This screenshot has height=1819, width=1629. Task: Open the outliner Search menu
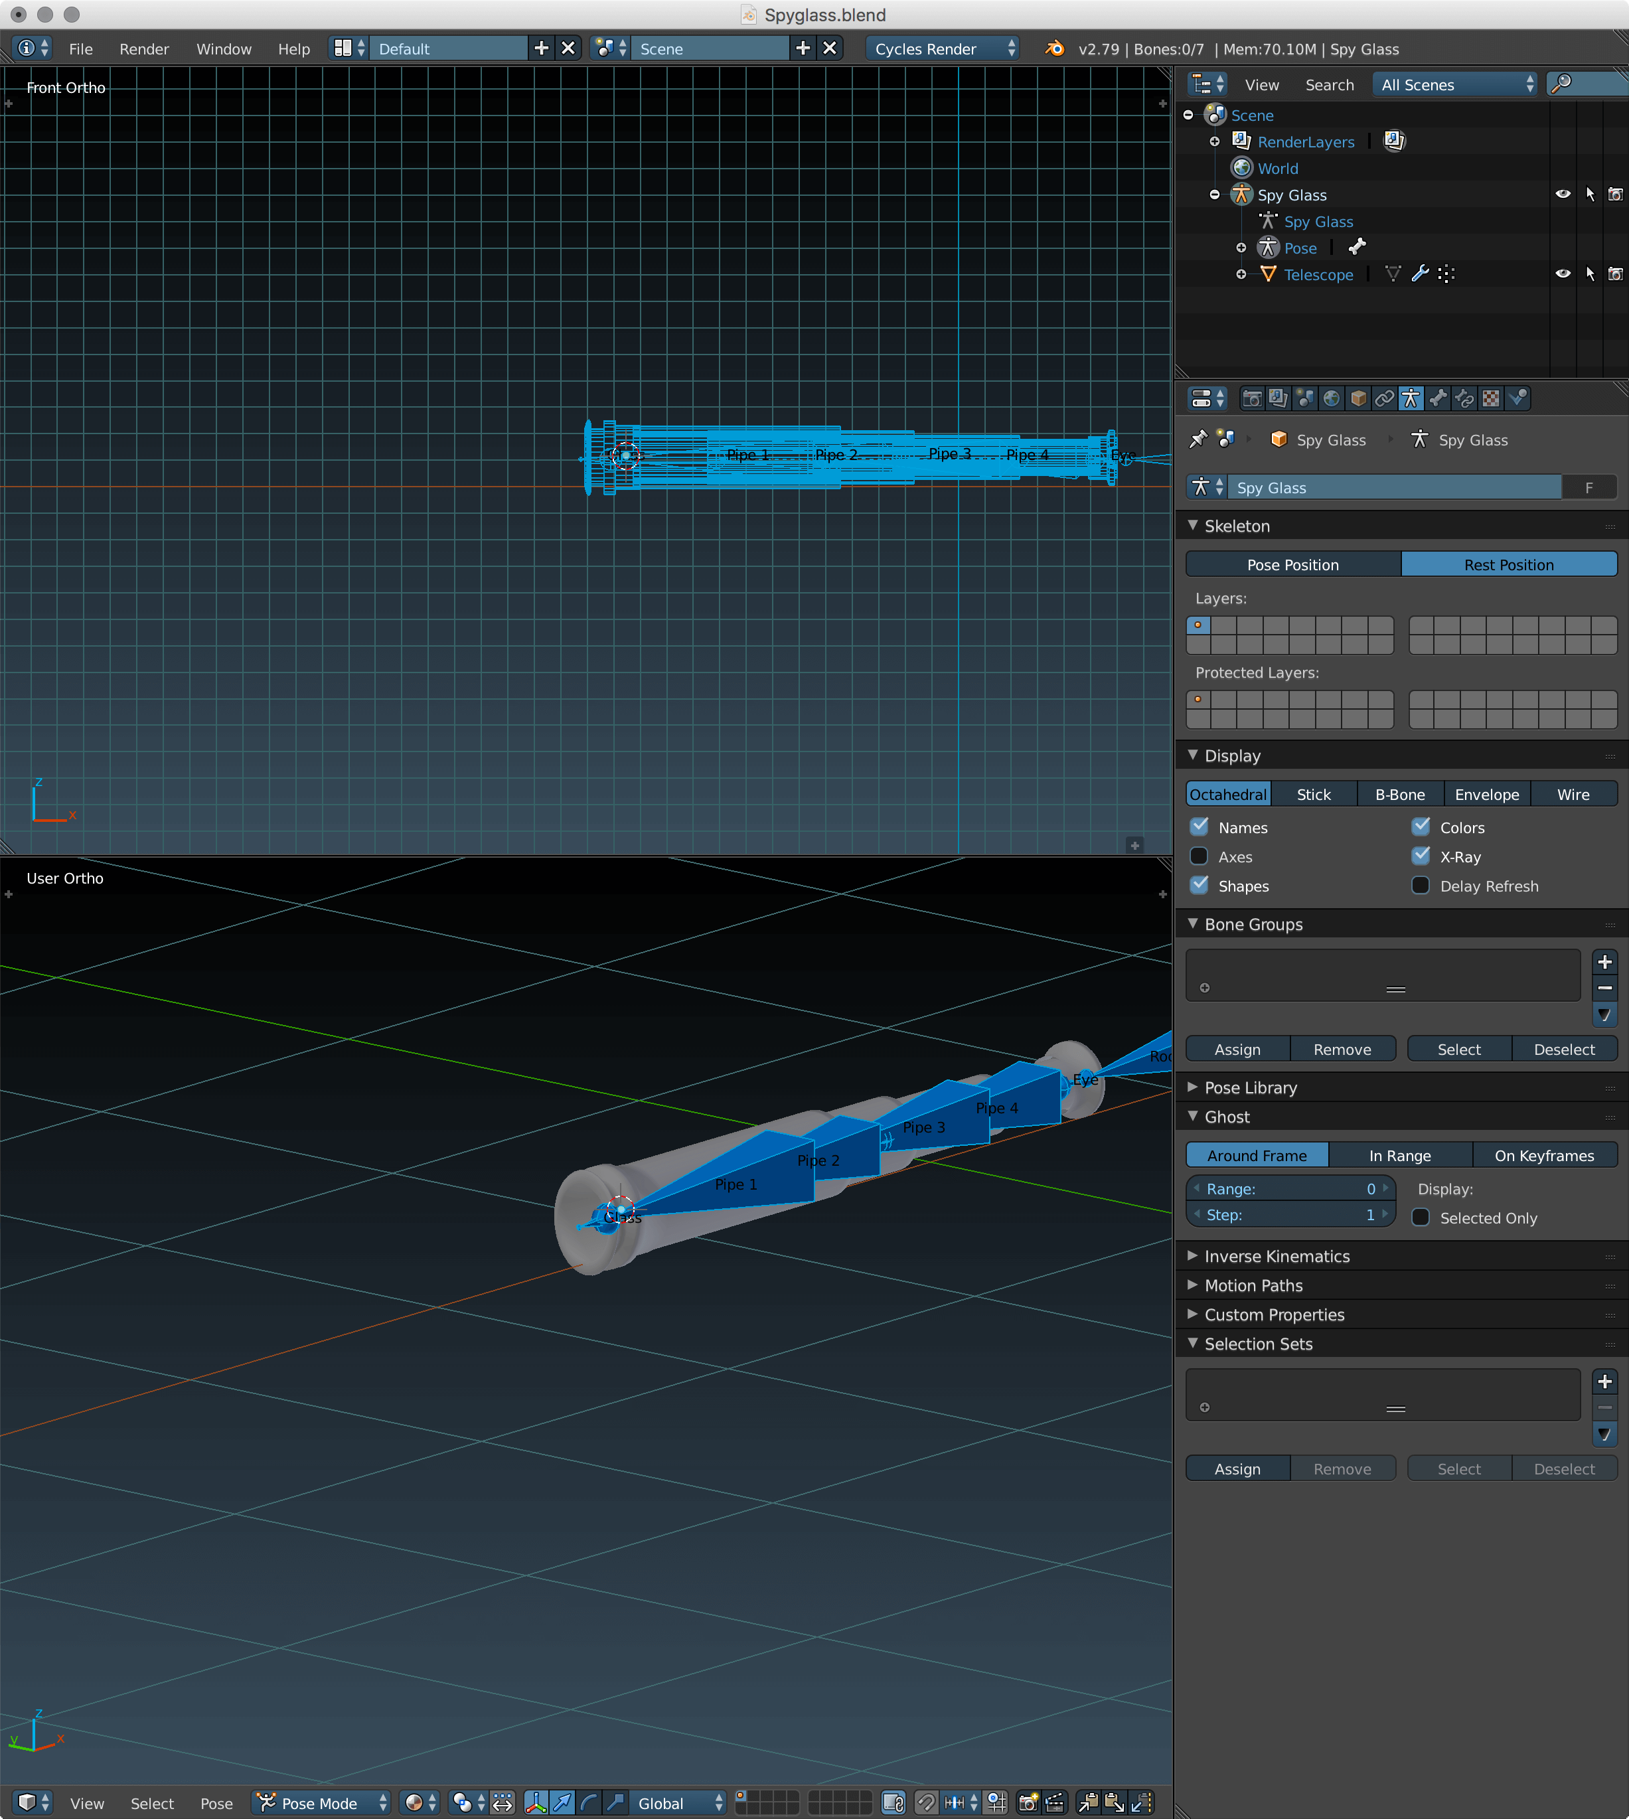click(x=1329, y=84)
